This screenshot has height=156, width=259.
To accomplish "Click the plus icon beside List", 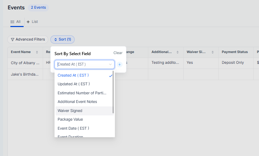I will coord(28,22).
